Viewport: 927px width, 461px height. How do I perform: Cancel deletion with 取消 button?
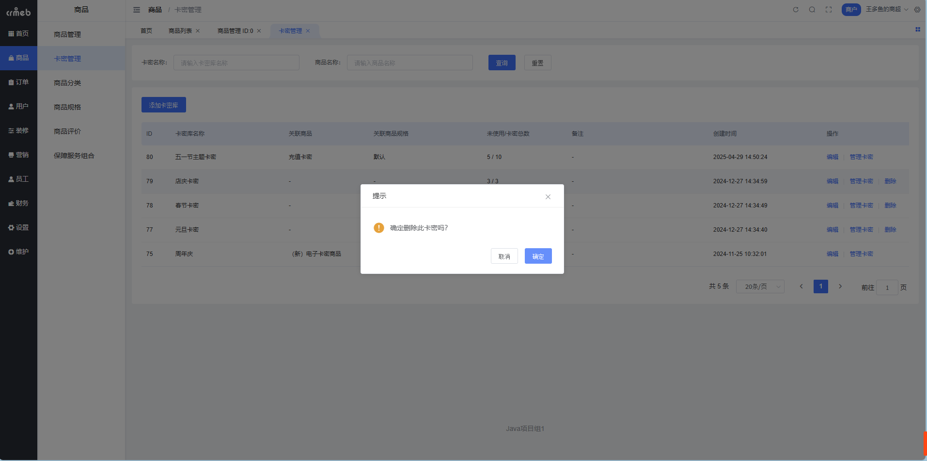tap(504, 256)
